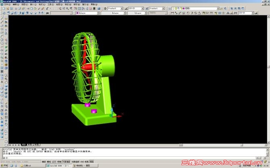This screenshot has height=168, width=270.
Task: Toggle 捕捉 snap mode in status bar
Action: [x=44, y=162]
